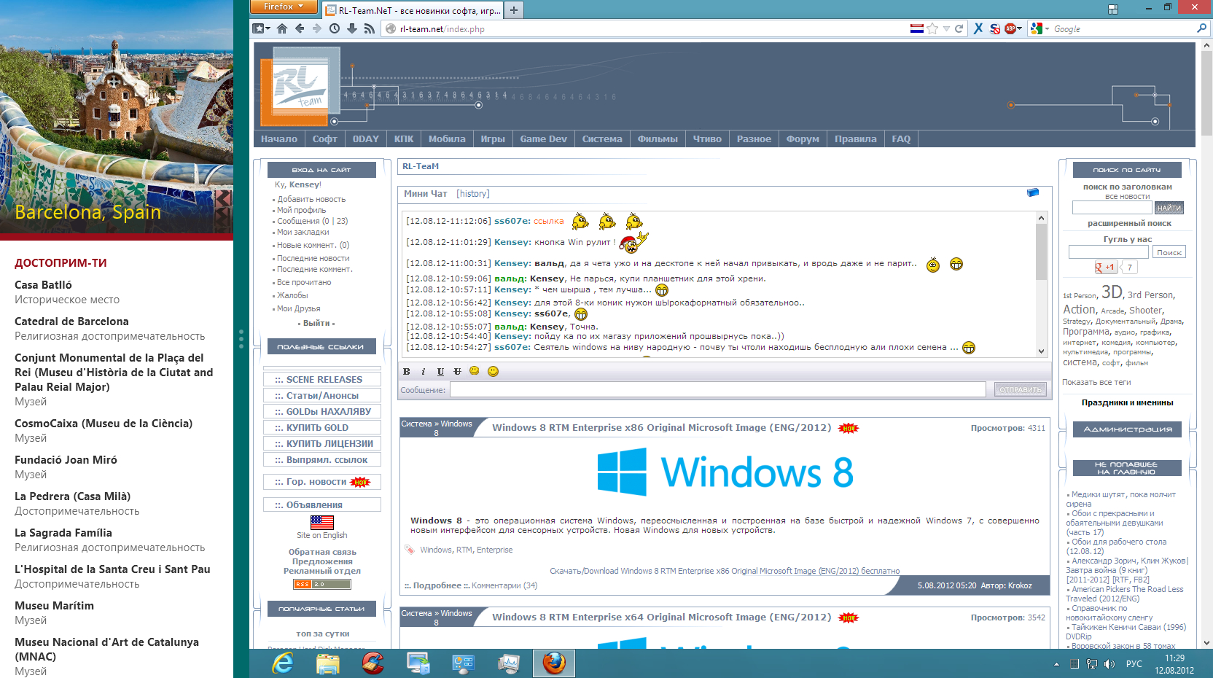Image resolution: width=1213 pixels, height=678 pixels.
Task: Open the Adblock Plus dropdown arrow
Action: [1019, 29]
